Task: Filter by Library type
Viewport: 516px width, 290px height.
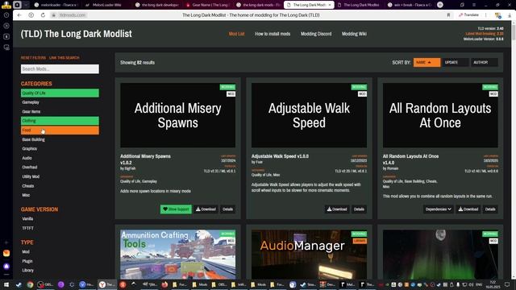Action: pyautogui.click(x=60, y=271)
